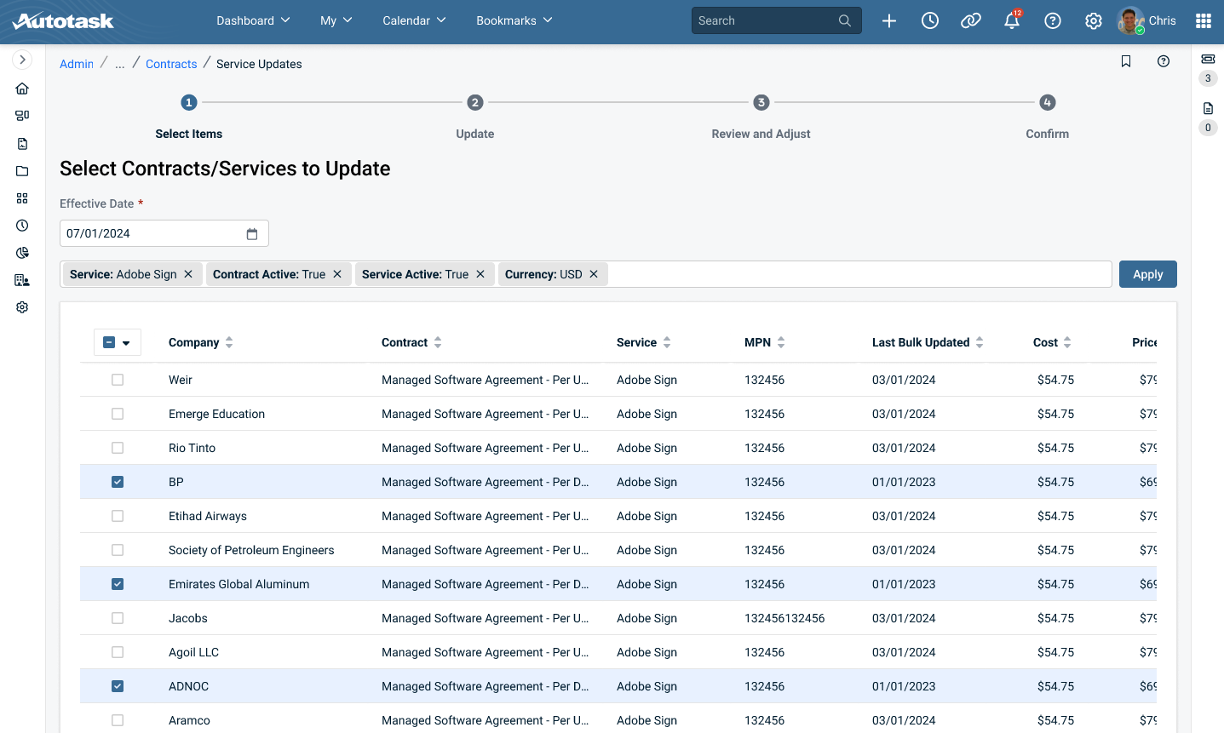Expand the collapsed breadcrumb ellipsis
Viewport: 1224px width, 733px height.
point(120,64)
